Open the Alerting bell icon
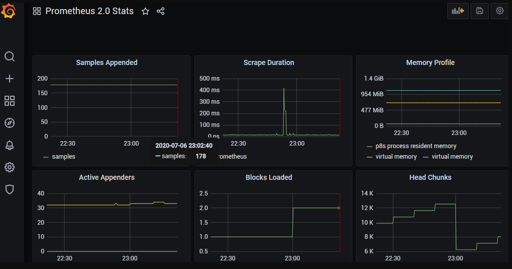 click(10, 145)
